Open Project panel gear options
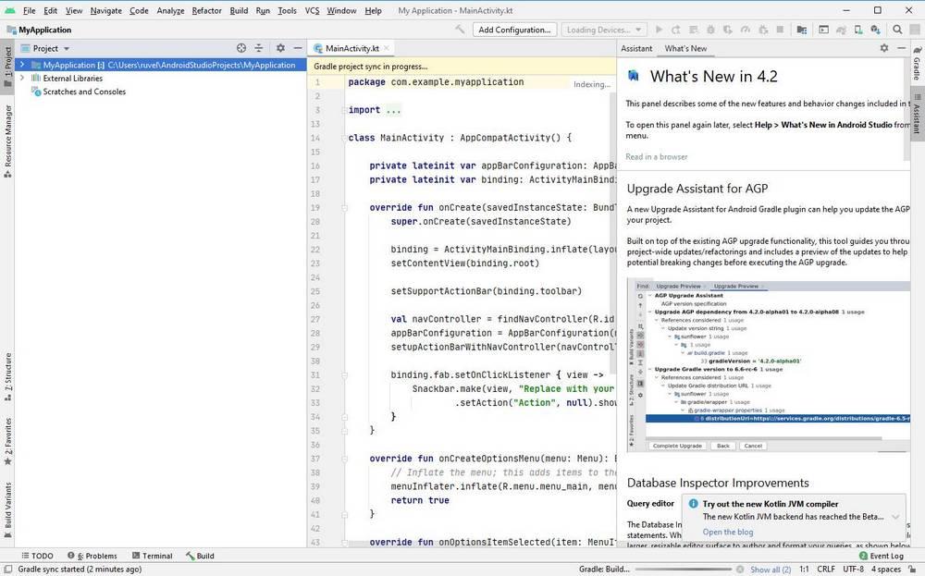 click(280, 48)
